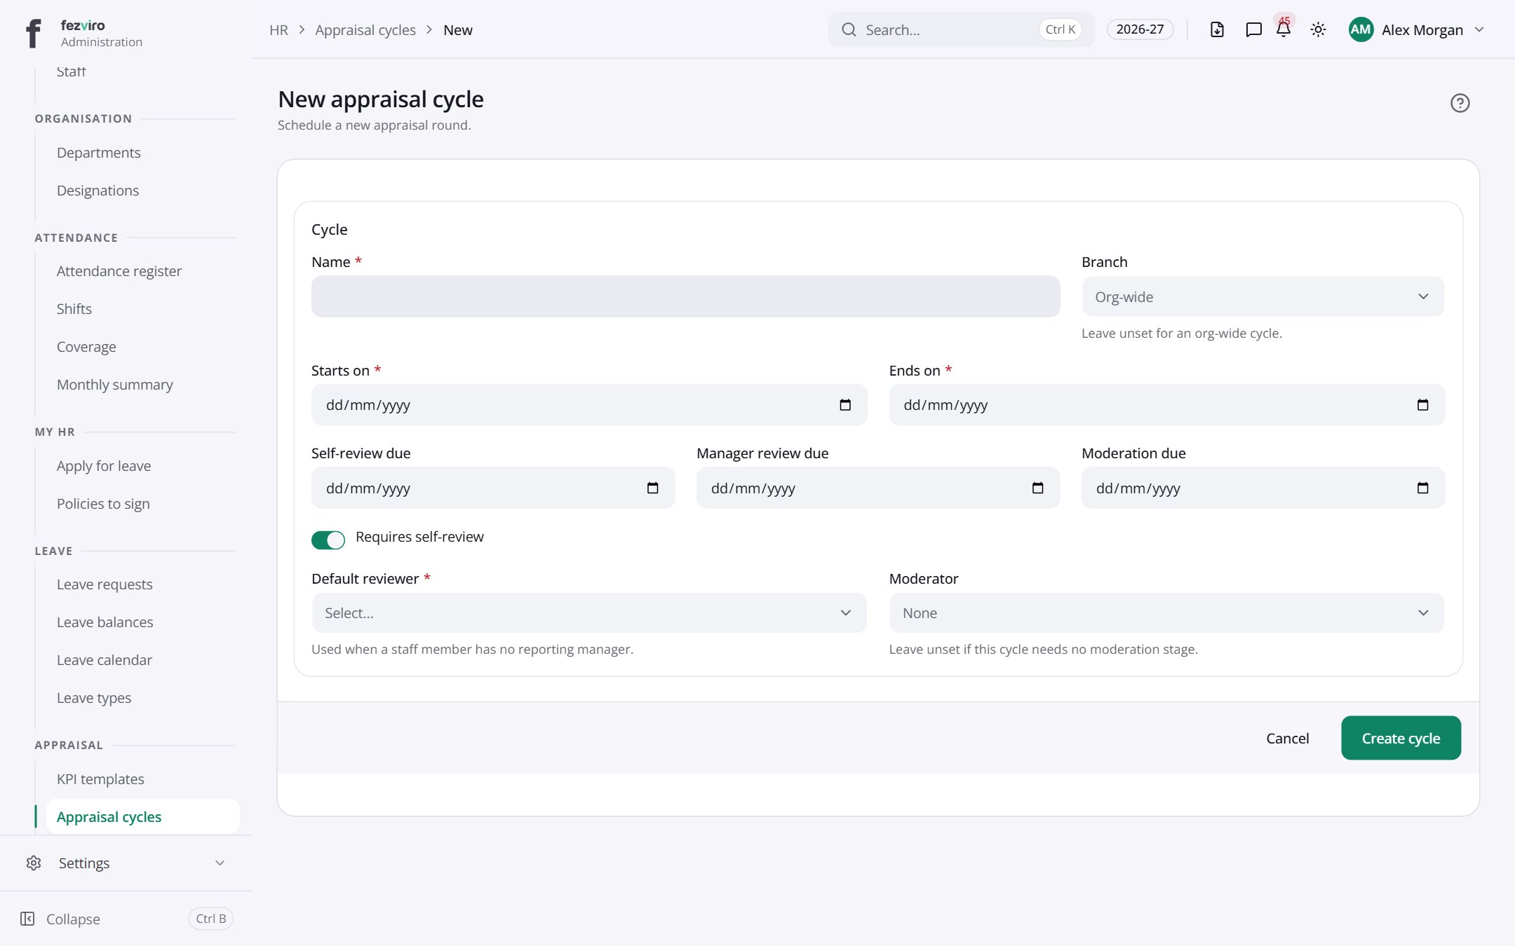The height and width of the screenshot is (946, 1515).
Task: Open calendar picker for Self-review due
Action: pyautogui.click(x=652, y=488)
